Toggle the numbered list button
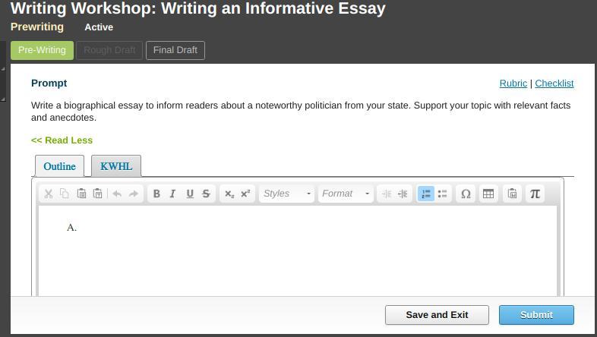 click(x=425, y=194)
